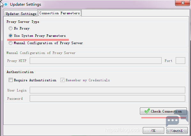Toggle the Remember my Credentials checkbox
Image resolution: width=191 pixels, height=136 pixels.
click(x=62, y=80)
